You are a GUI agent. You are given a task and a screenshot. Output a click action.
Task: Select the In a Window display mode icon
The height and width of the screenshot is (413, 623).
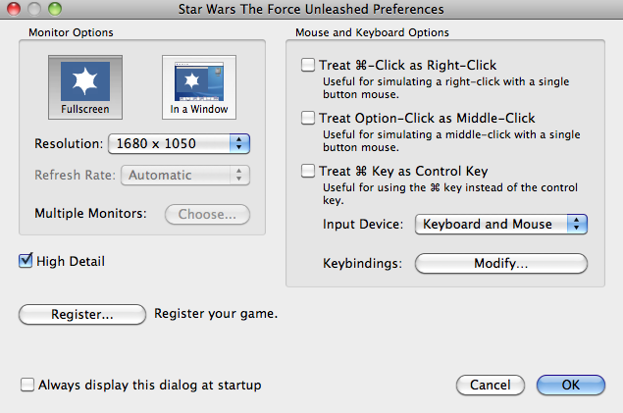[199, 87]
